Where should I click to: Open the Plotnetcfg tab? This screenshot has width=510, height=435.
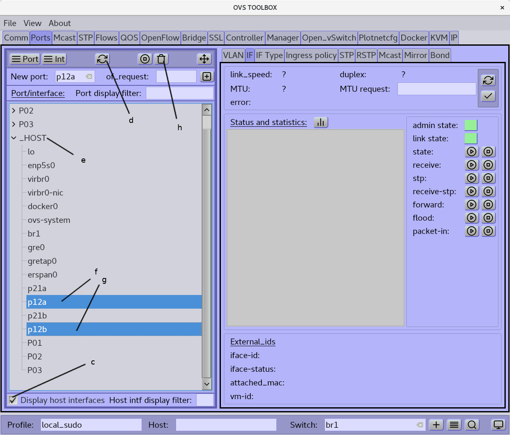coord(378,38)
